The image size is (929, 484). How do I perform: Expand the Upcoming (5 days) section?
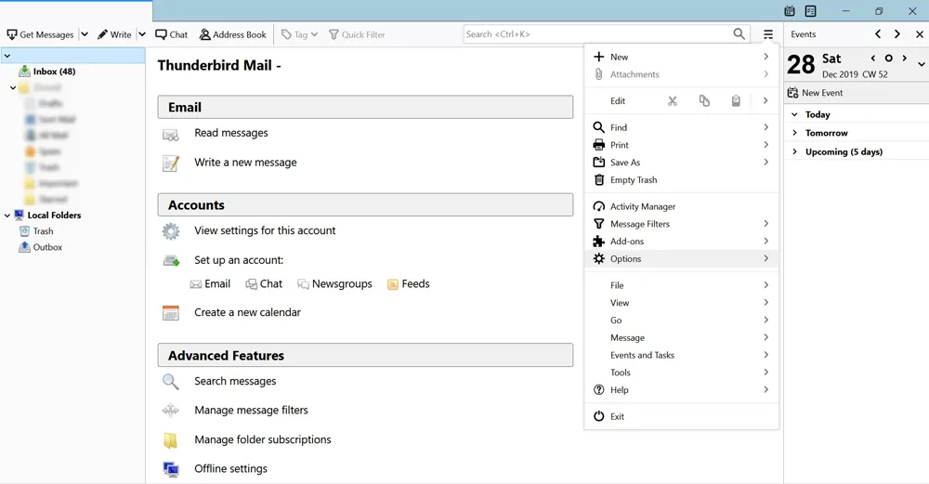(794, 151)
